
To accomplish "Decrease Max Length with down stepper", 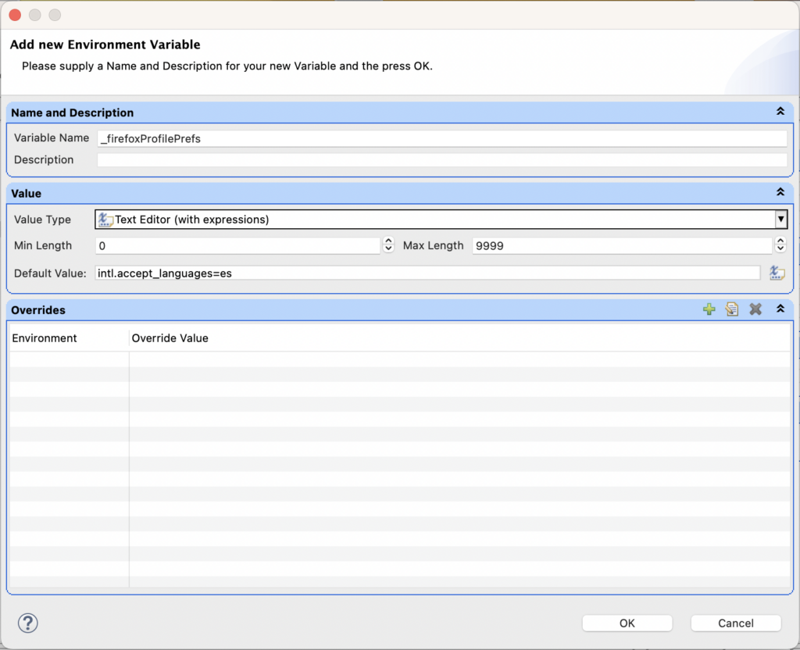I will (780, 249).
